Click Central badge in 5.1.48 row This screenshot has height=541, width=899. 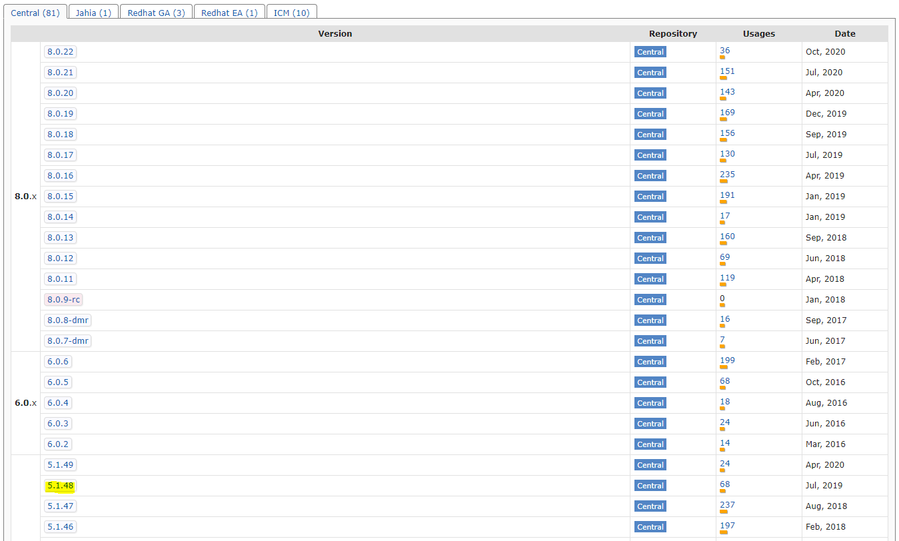(x=650, y=486)
